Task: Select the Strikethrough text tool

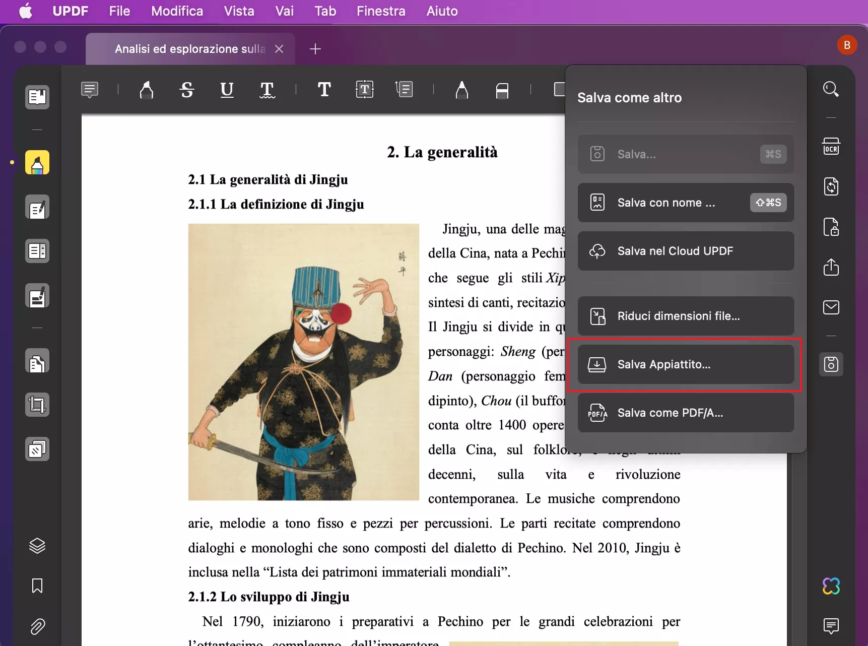Action: [187, 90]
